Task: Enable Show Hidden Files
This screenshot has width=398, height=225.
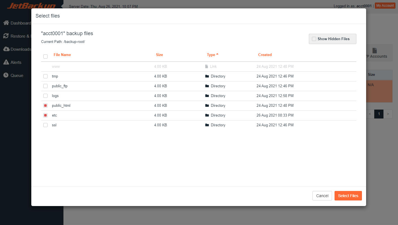Action: tap(314, 39)
